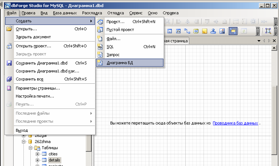Viewport: 279px width, 166px height.
Task: Close the active document tab with X
Action: coord(275,41)
